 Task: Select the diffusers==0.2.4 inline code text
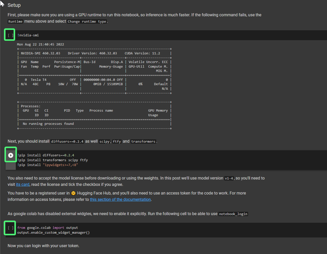point(67,141)
